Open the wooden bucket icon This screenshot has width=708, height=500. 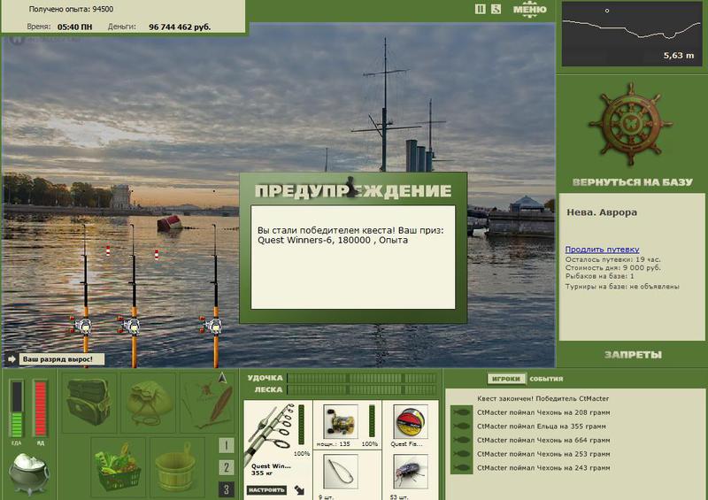coord(177,466)
